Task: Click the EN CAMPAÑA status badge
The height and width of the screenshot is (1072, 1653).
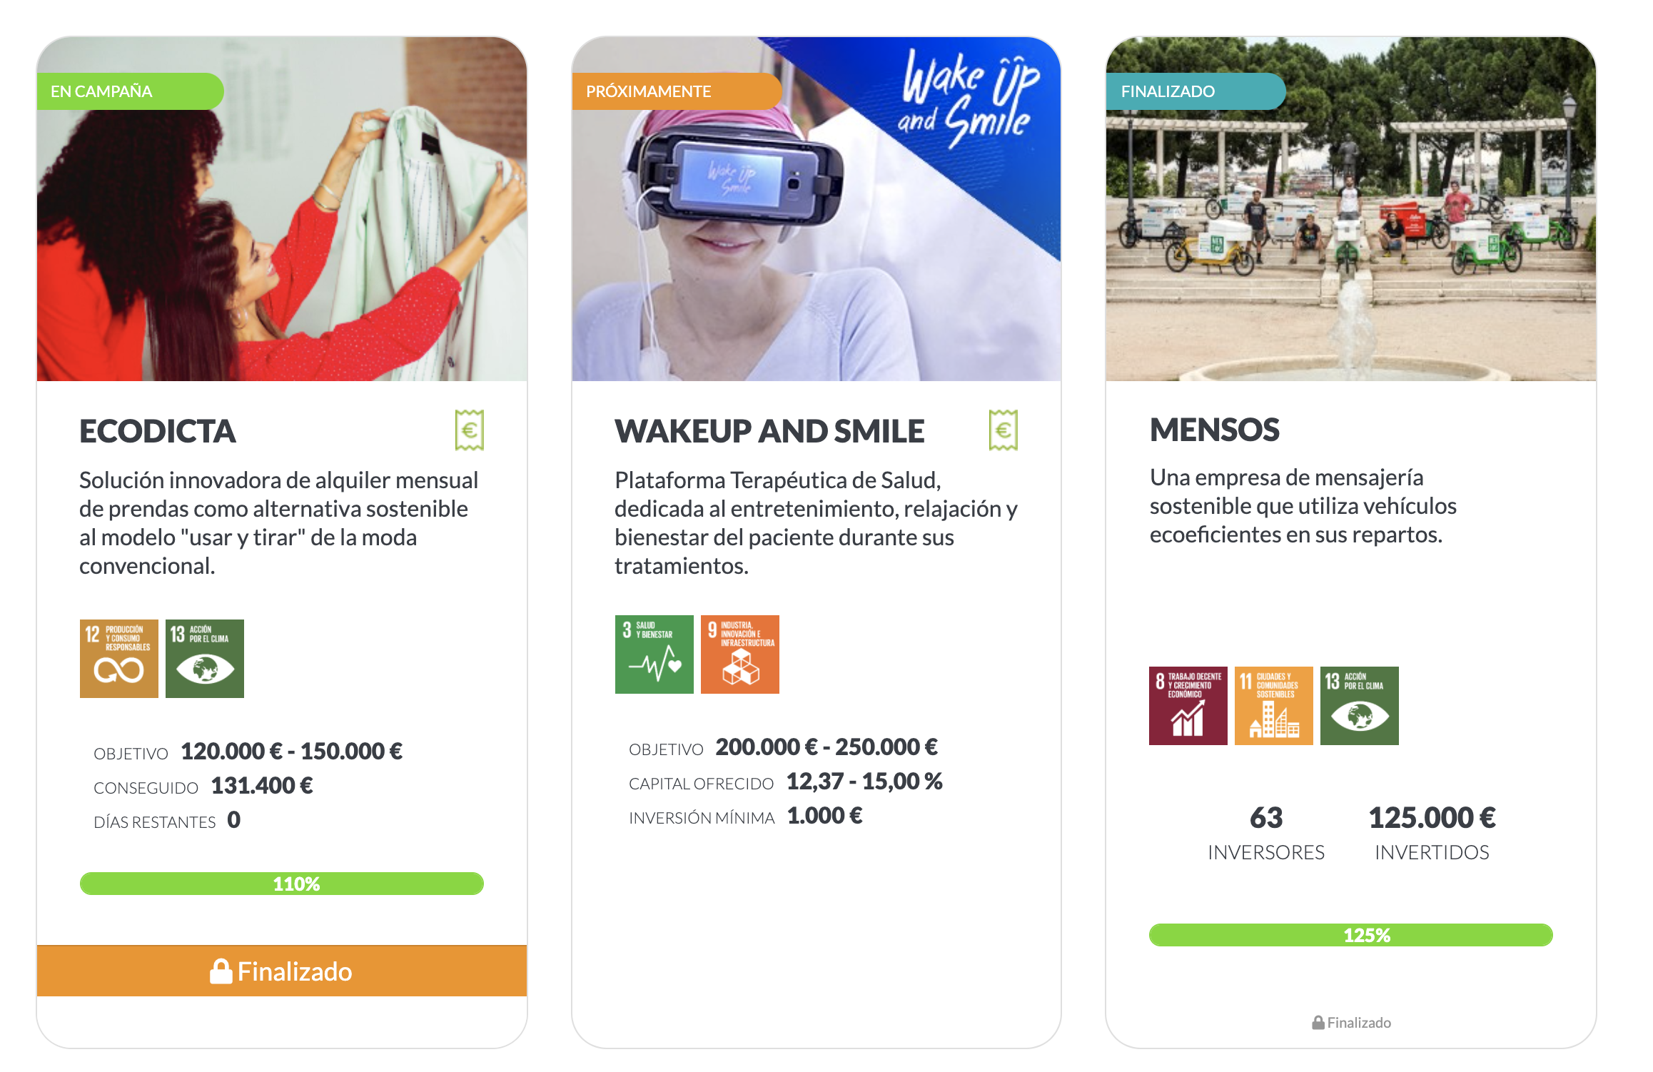Action: click(130, 91)
